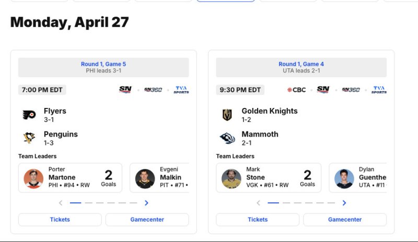Viewport: 418px width, 242px height.
Task: Select Porter Martone's player headshot
Action: click(34, 178)
